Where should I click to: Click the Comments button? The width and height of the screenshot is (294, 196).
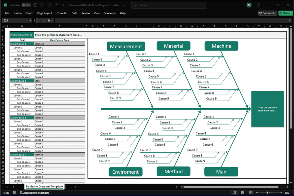pyautogui.click(x=267, y=13)
